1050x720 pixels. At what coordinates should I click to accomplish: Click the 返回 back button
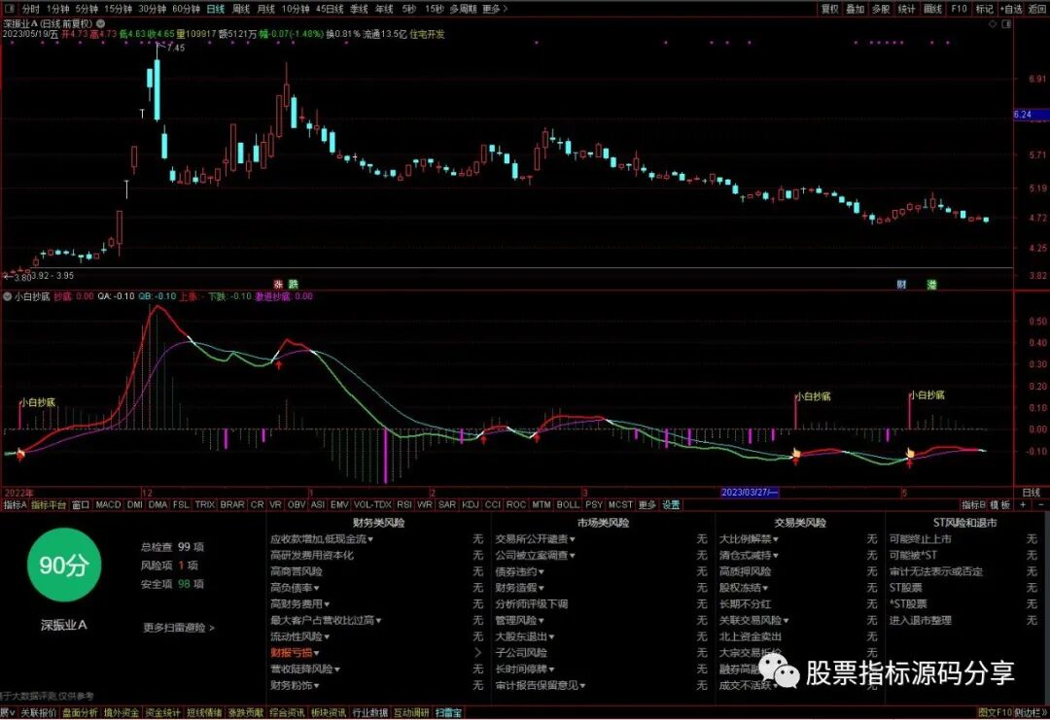pos(1037,9)
